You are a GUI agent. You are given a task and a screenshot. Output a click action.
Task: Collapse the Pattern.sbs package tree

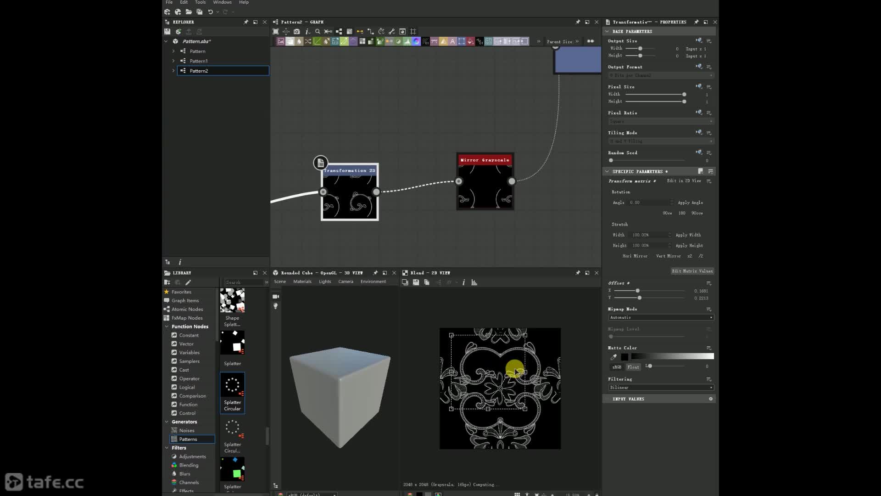coord(166,41)
